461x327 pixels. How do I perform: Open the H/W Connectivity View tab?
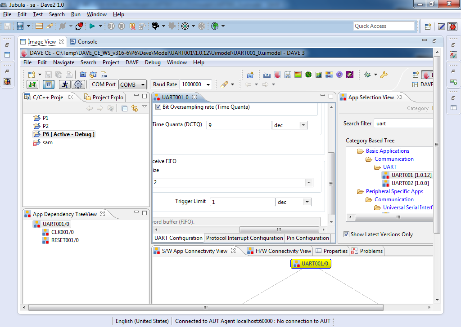279,251
